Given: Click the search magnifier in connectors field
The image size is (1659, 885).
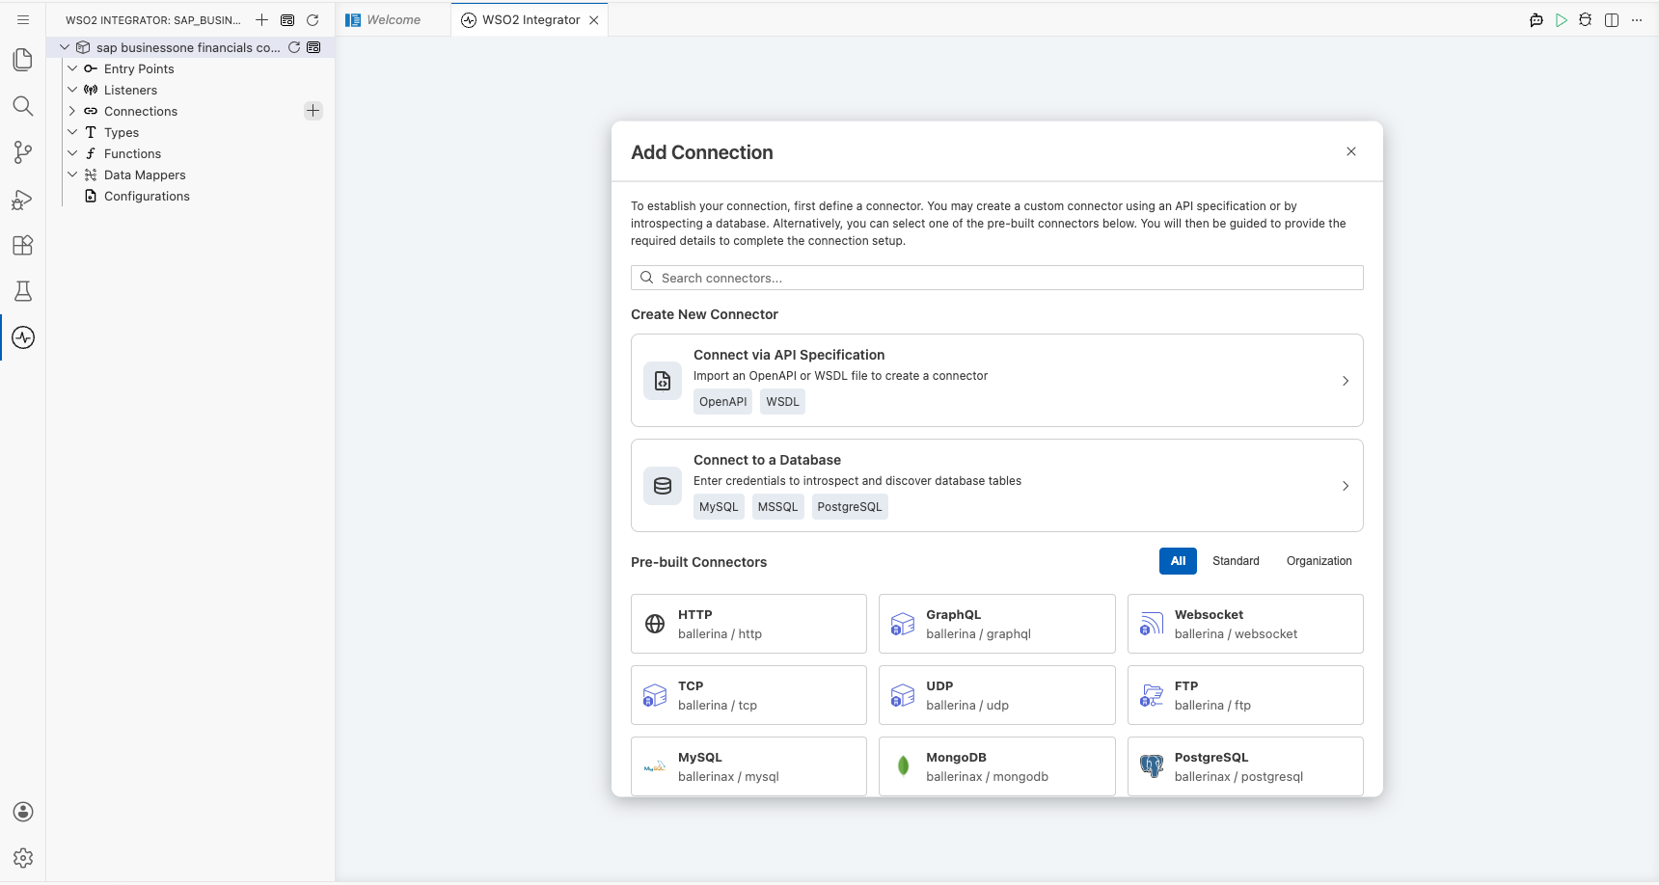Looking at the screenshot, I should (x=647, y=278).
